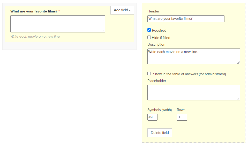Select the Symbols (width) input showing 49

(x=152, y=117)
